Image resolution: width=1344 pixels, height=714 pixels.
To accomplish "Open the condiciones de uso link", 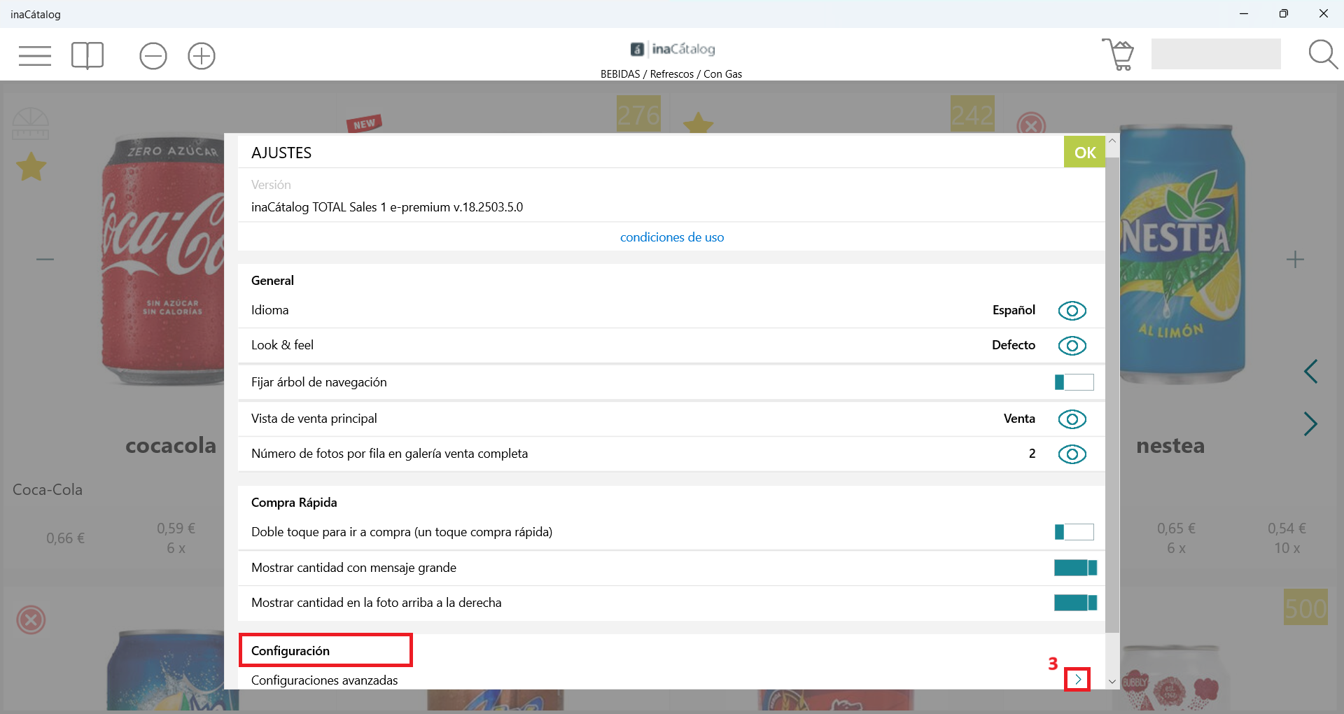I will pos(672,237).
